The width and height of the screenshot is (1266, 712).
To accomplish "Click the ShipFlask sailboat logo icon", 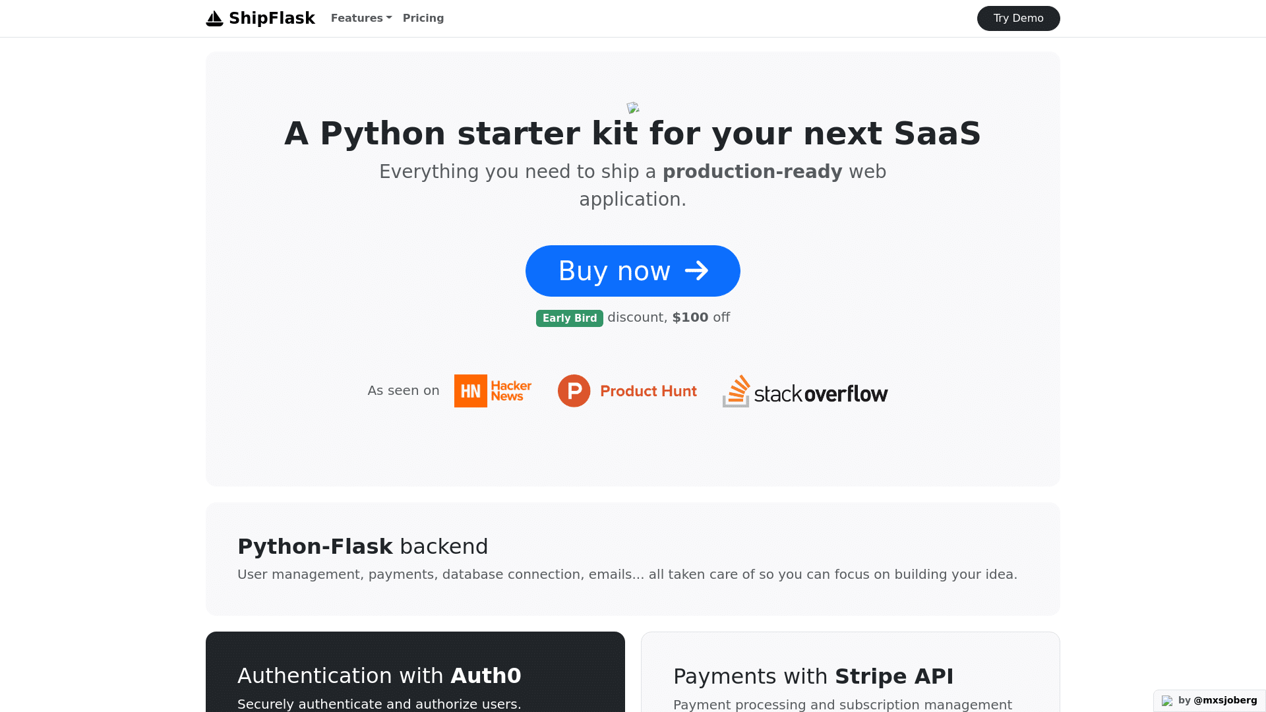I will click(214, 18).
